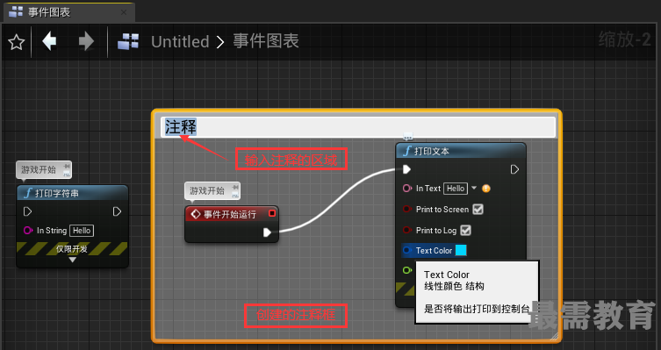Click the In String magenta input pin
The height and width of the screenshot is (350, 661).
click(28, 231)
